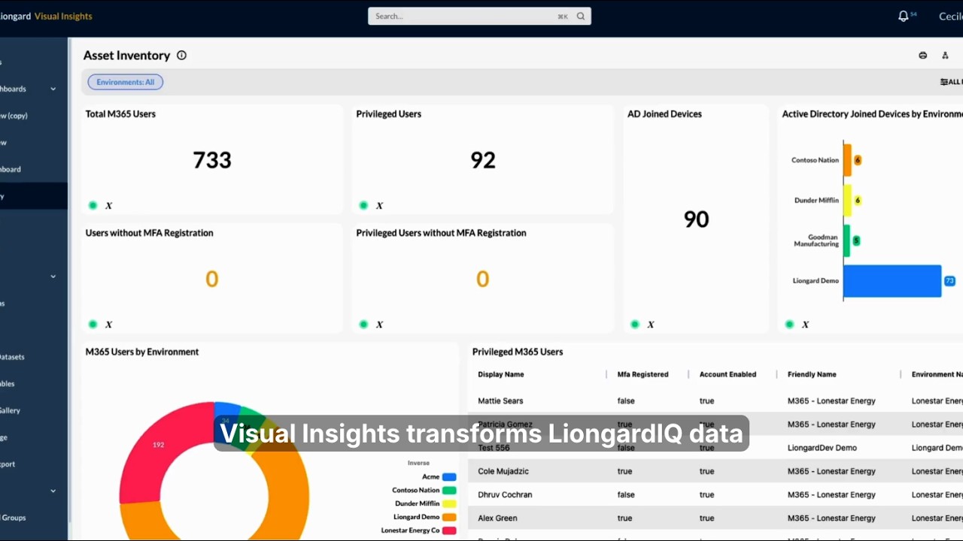The width and height of the screenshot is (963, 541).
Task: Click the Dhruv Cochran table cell
Action: point(505,494)
